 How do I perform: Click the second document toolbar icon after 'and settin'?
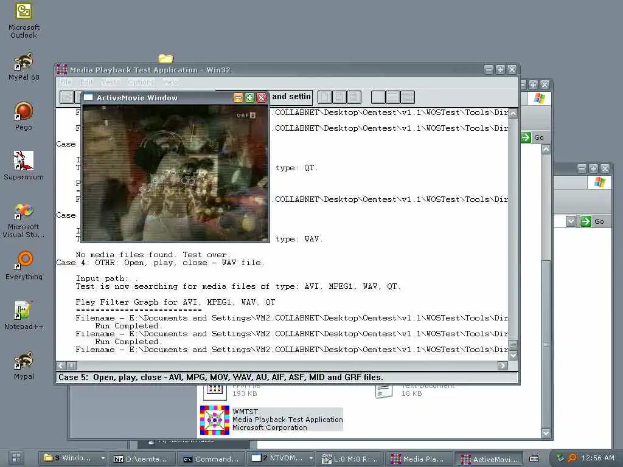coord(339,97)
